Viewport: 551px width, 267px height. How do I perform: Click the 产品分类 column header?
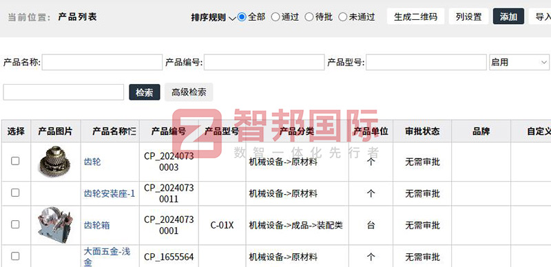click(297, 131)
